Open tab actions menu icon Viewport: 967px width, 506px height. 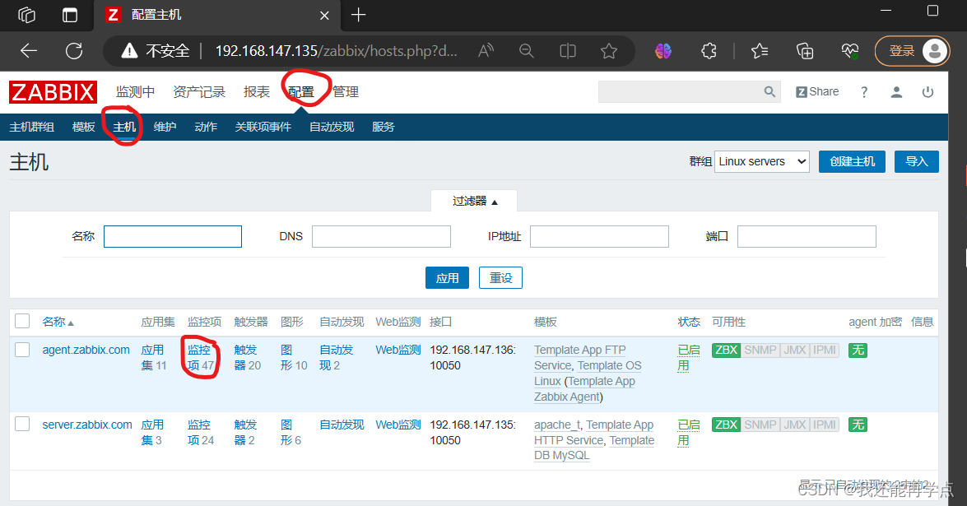pyautogui.click(x=70, y=15)
